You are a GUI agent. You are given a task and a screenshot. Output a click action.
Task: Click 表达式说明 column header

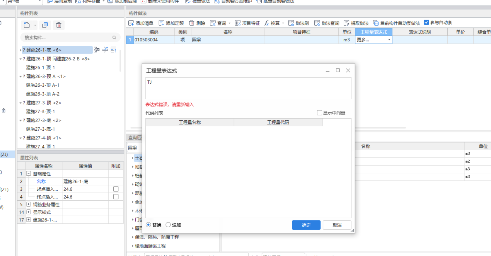pyautogui.click(x=420, y=32)
